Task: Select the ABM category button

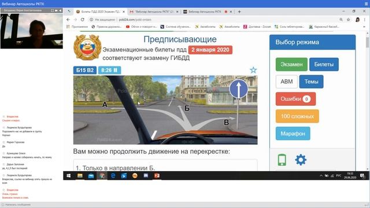Action: 287,81
